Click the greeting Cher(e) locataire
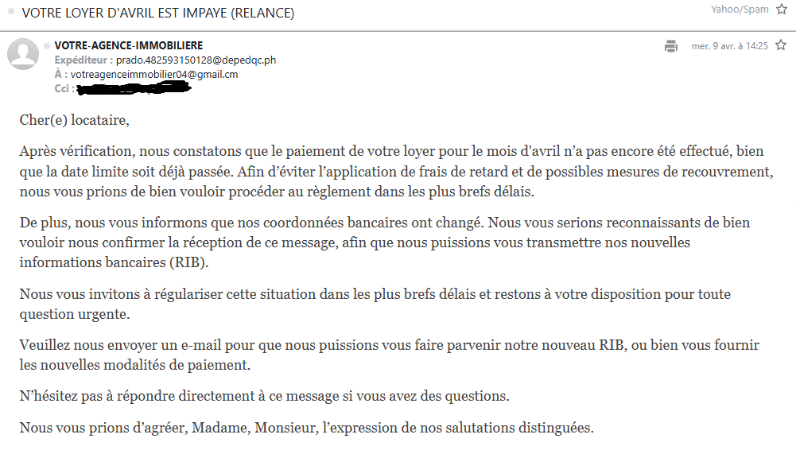This screenshot has width=796, height=450. coord(74,120)
